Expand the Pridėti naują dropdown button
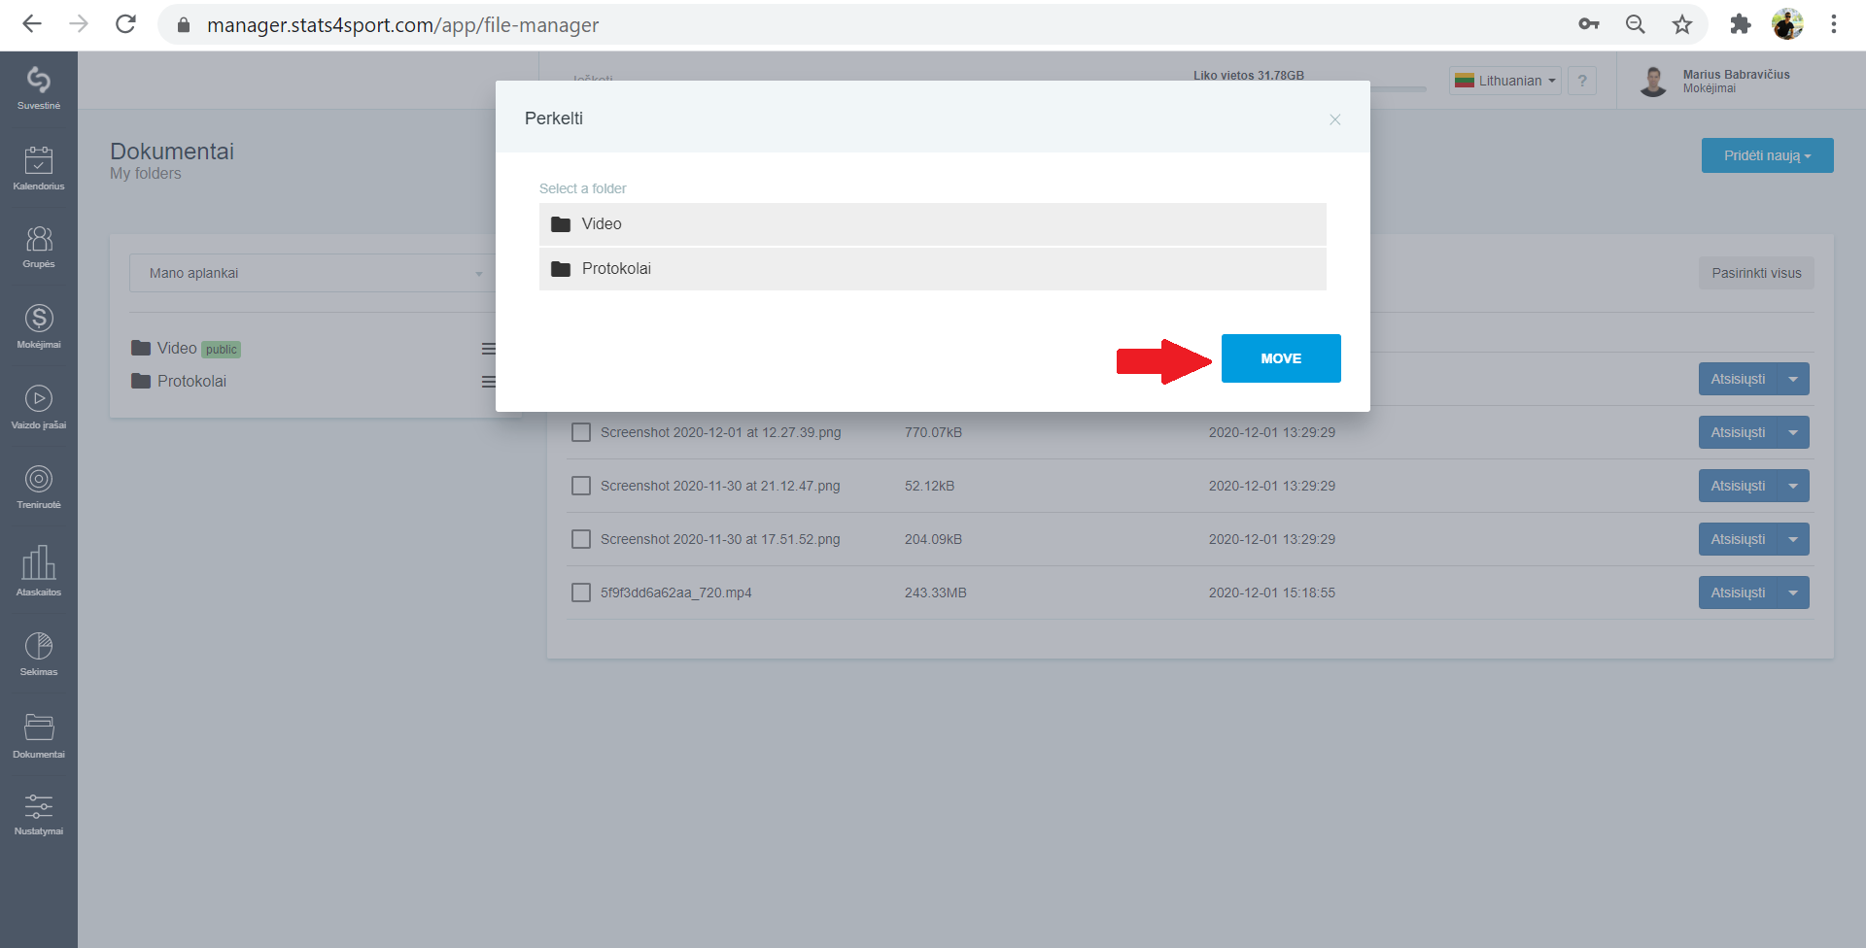Screen dimensions: 1866x948 click(x=1767, y=155)
